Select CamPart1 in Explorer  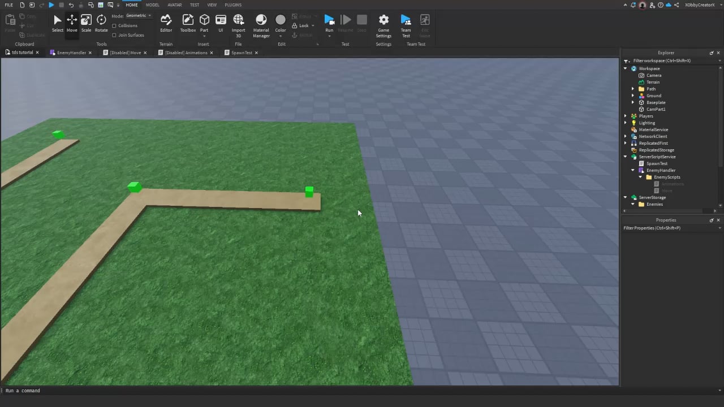pyautogui.click(x=656, y=109)
